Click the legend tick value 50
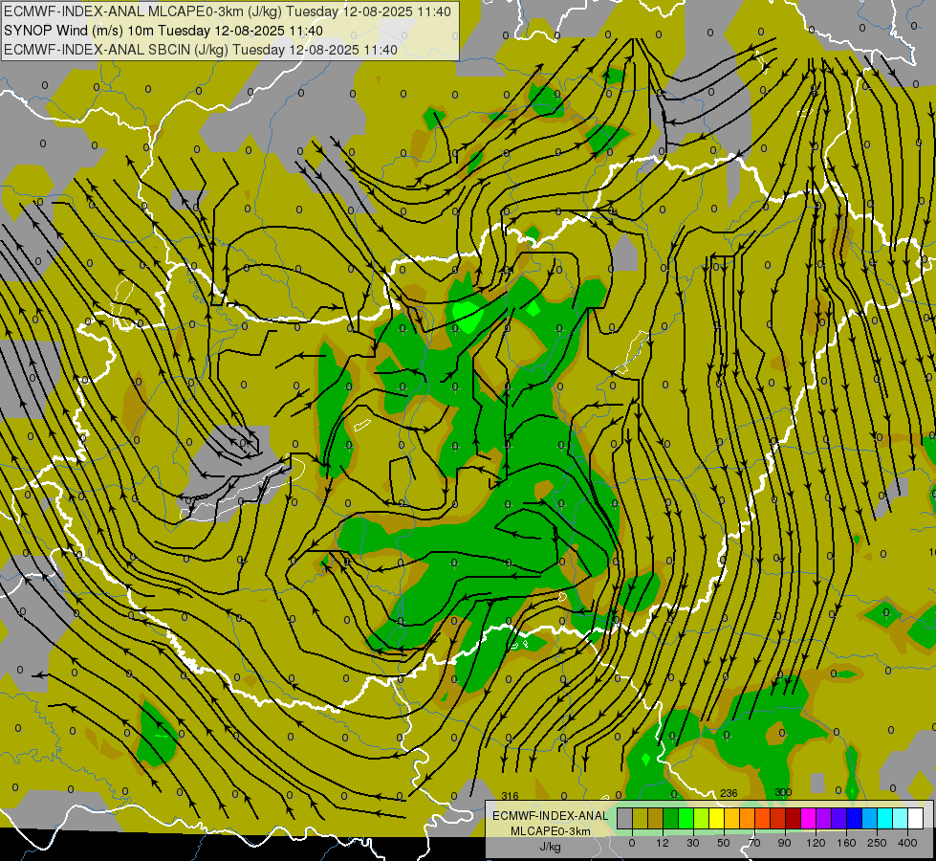Screen dimensions: 936x861 point(724,843)
